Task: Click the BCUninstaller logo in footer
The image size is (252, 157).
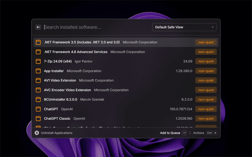Action: coord(37,133)
